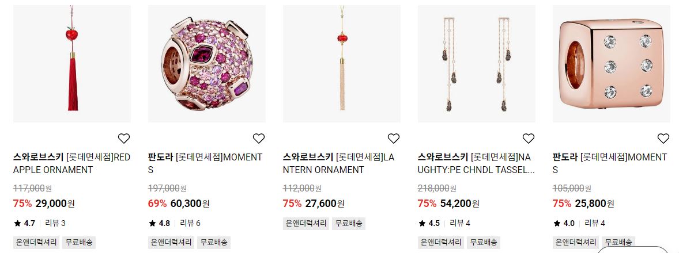Click the 4.7 star rating icon
The height and width of the screenshot is (253, 679).
(17, 223)
